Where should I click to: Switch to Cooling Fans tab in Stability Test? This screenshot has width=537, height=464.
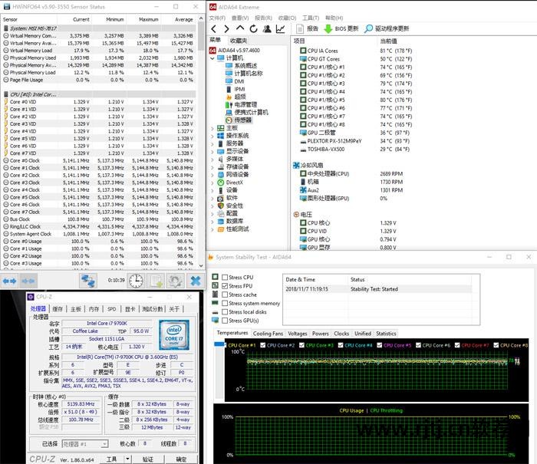pyautogui.click(x=268, y=334)
